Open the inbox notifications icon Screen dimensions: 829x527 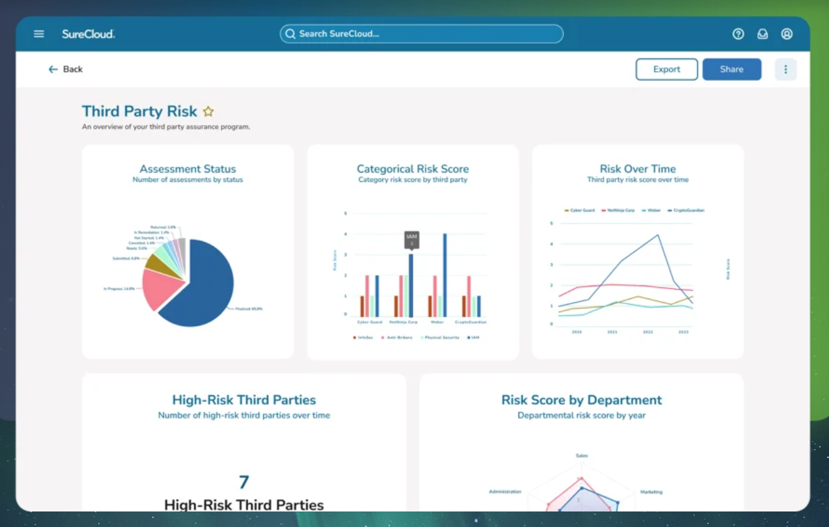pyautogui.click(x=763, y=34)
